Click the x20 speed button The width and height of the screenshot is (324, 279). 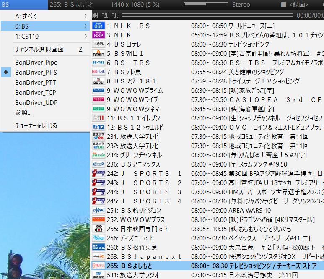(105, 15)
